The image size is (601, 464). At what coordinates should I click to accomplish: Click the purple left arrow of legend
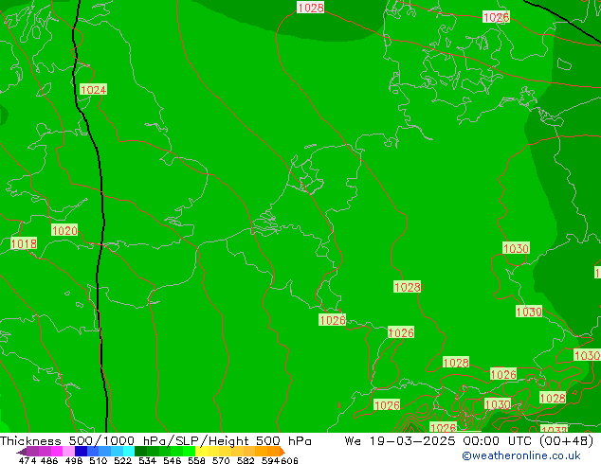coord(22,452)
